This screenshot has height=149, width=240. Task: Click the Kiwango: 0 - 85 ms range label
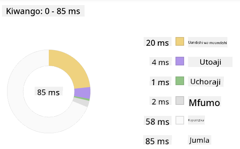43,11
